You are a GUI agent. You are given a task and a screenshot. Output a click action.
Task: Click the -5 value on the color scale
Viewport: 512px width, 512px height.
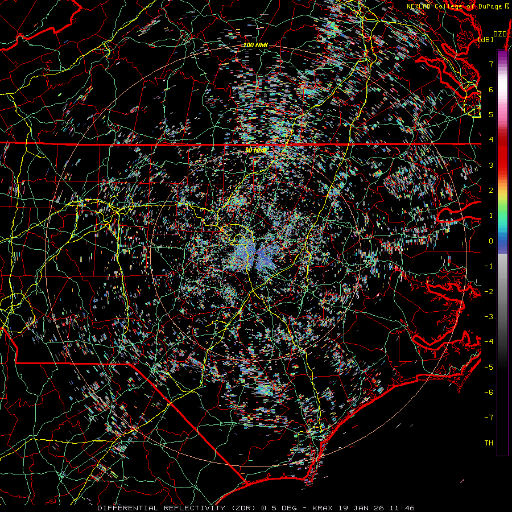click(x=489, y=368)
